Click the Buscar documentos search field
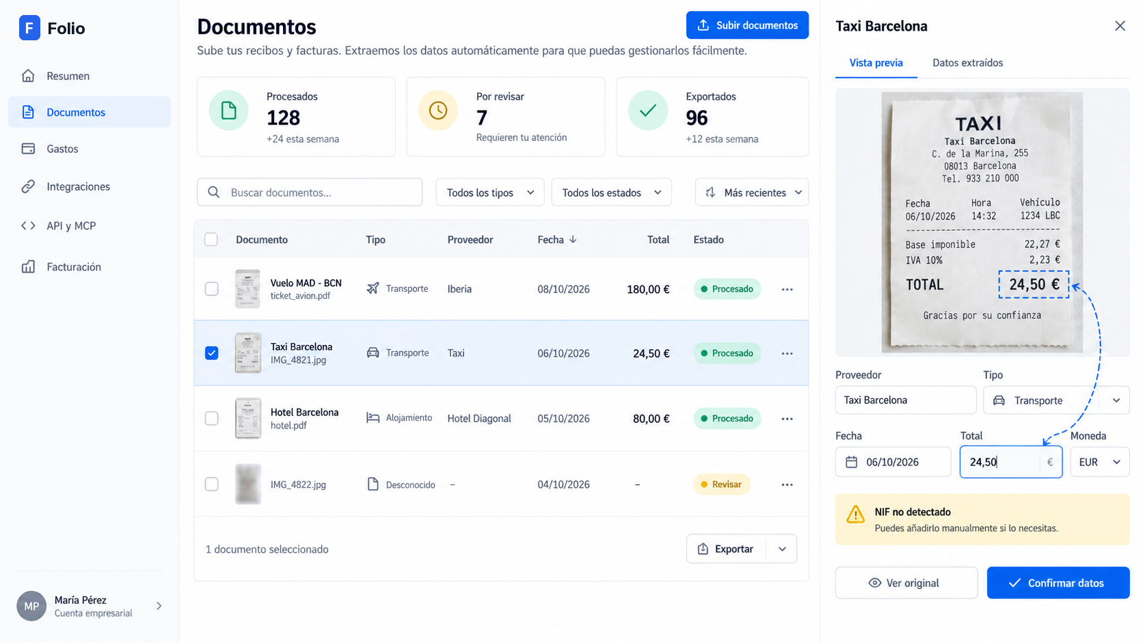The width and height of the screenshot is (1143, 643). pyautogui.click(x=310, y=193)
